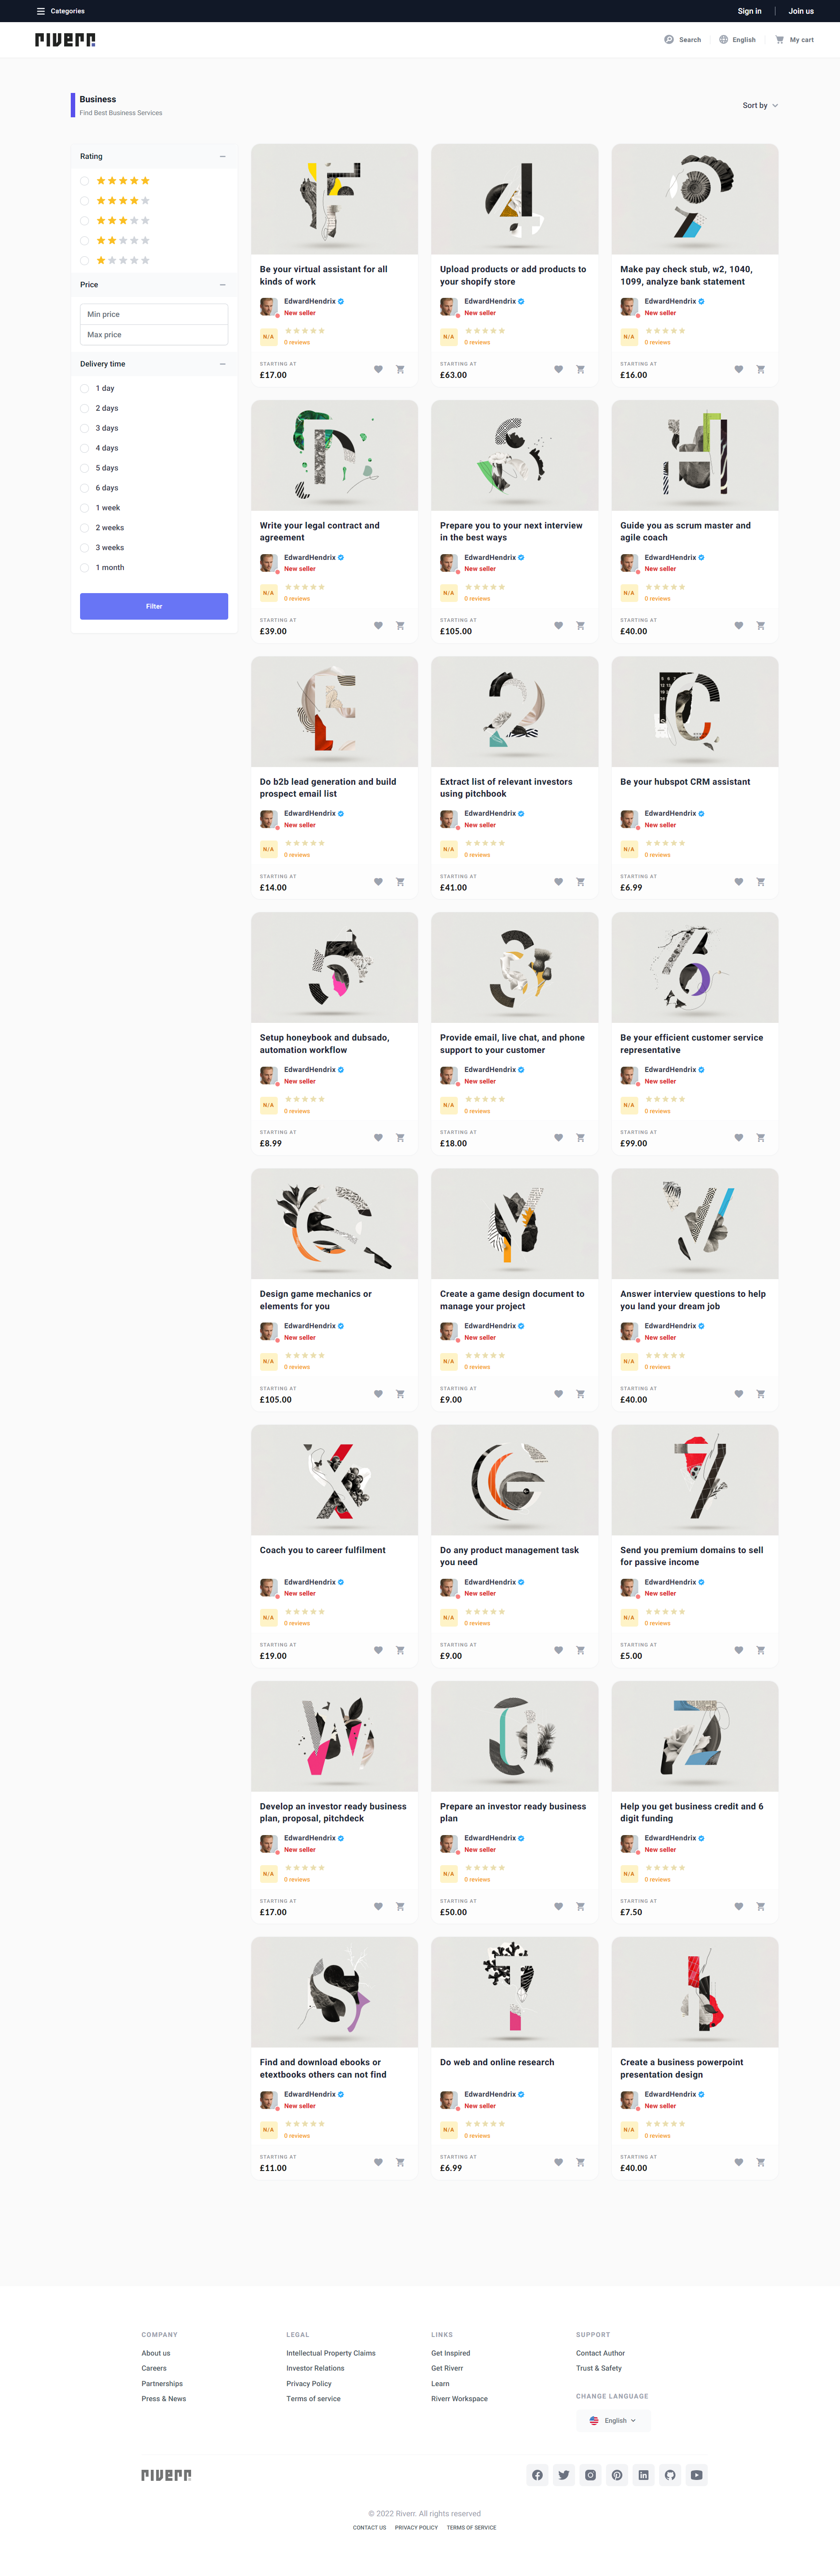Screen dimensions: 840x2576
Task: Click Sign in in the top bar
Action: click(x=749, y=11)
